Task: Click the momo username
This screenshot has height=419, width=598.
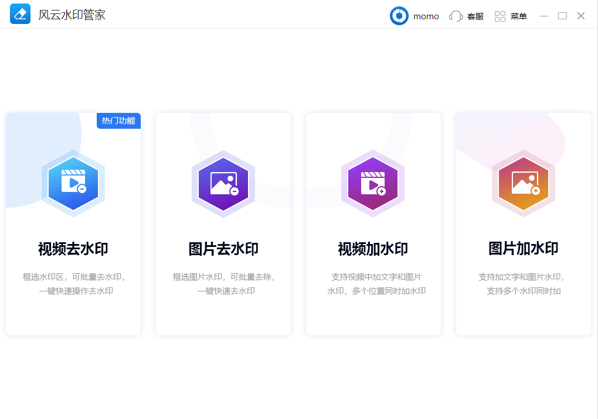Action: pyautogui.click(x=426, y=16)
